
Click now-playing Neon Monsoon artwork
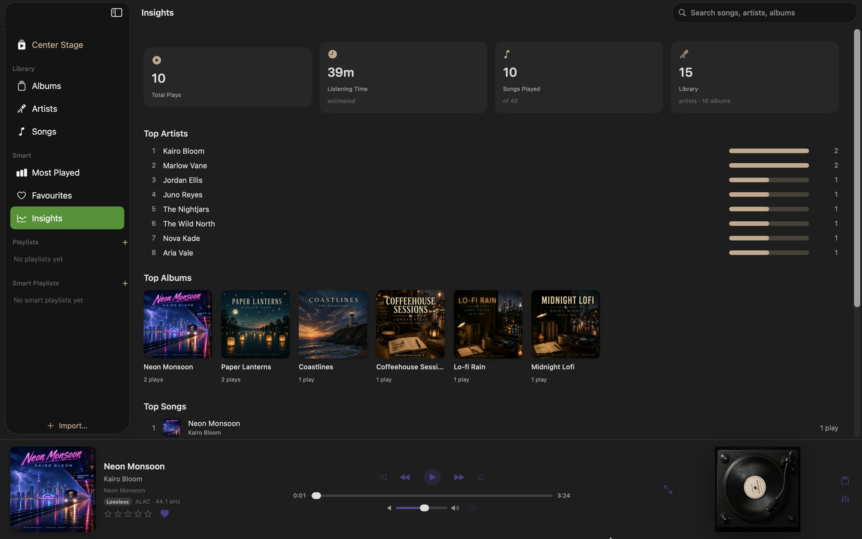[53, 489]
